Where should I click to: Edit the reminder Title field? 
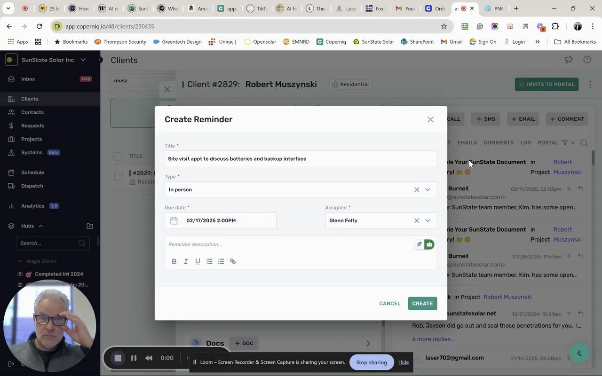tap(301, 159)
